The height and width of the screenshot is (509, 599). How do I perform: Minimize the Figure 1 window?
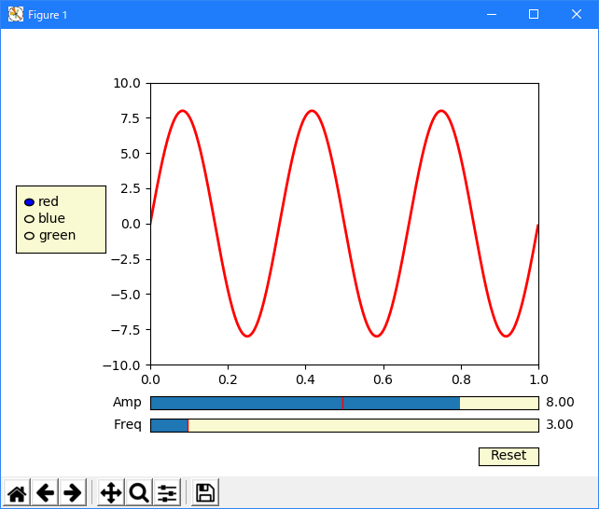[x=490, y=14]
